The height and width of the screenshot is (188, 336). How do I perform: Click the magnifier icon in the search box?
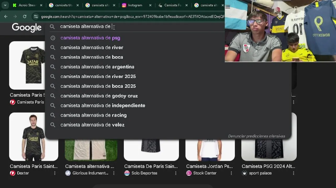tap(52, 27)
